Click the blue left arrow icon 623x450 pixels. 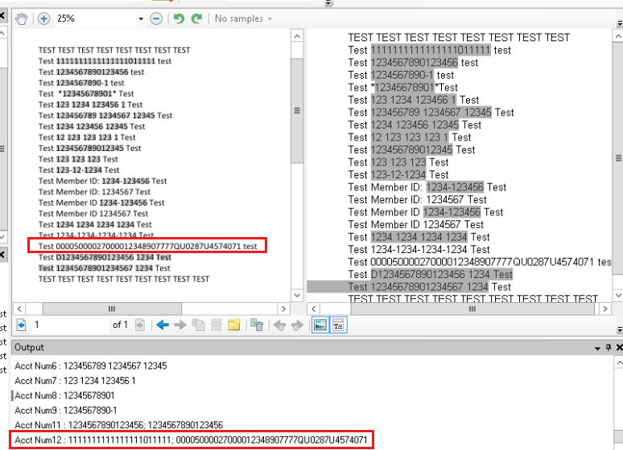click(x=163, y=325)
